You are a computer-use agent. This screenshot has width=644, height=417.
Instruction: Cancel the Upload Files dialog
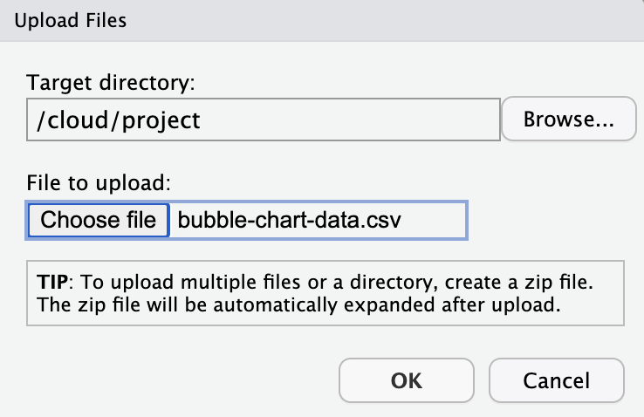tap(556, 380)
